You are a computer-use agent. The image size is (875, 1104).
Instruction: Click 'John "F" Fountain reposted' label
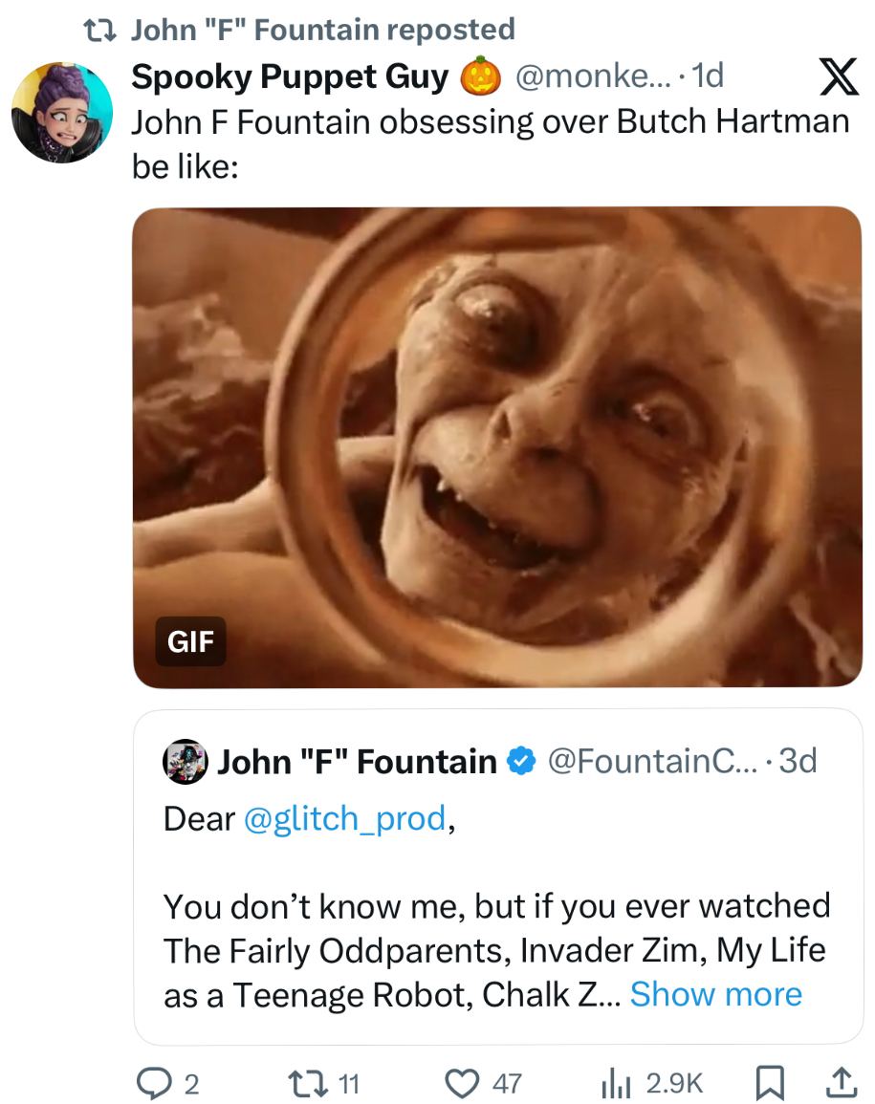(322, 31)
